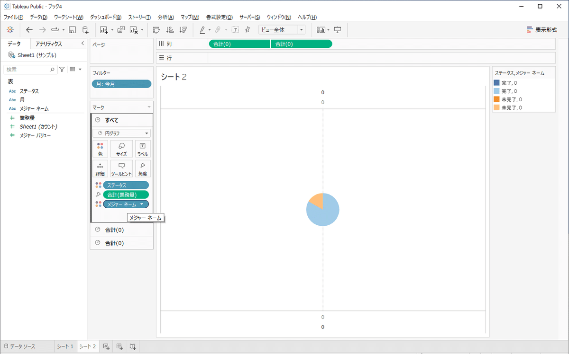Select the データ pane tab

[x=14, y=44]
